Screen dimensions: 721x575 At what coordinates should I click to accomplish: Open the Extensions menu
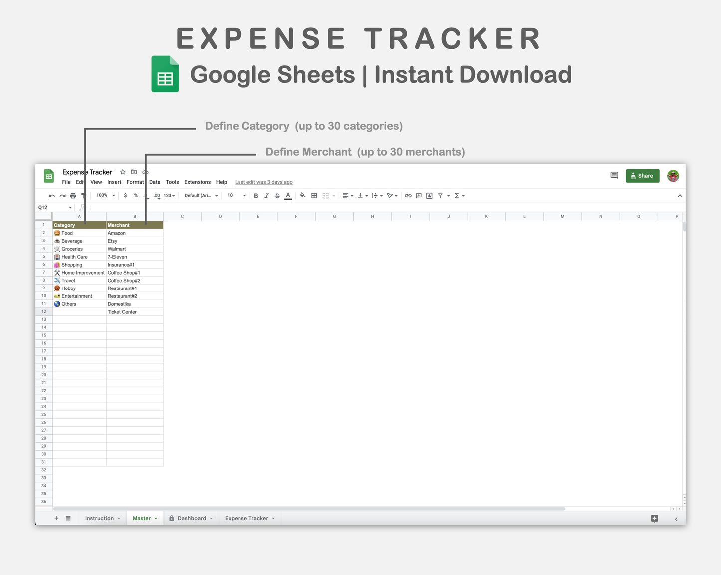[x=197, y=182]
